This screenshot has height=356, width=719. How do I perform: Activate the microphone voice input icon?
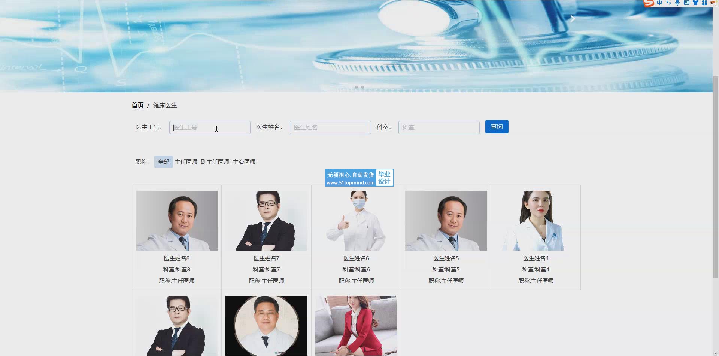pyautogui.click(x=677, y=3)
